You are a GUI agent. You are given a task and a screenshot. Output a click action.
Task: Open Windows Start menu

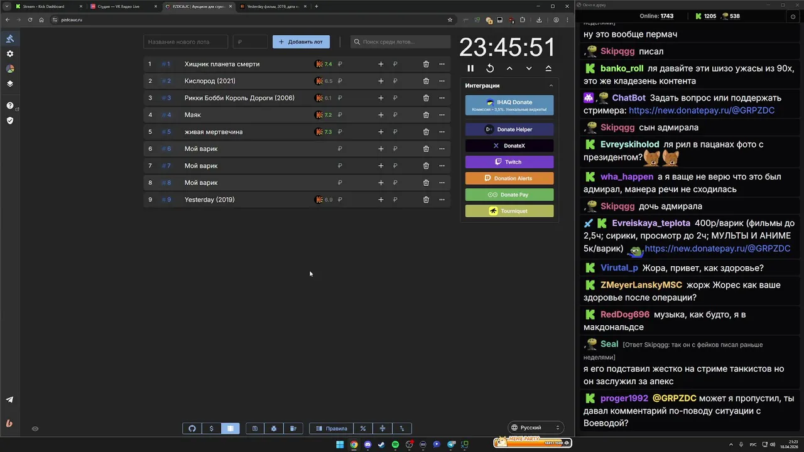coord(340,444)
